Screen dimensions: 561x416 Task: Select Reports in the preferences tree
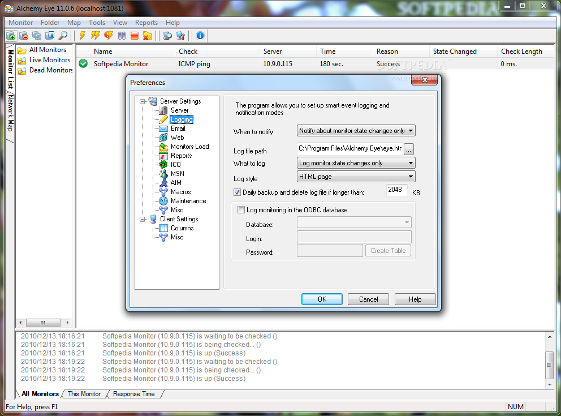point(182,156)
